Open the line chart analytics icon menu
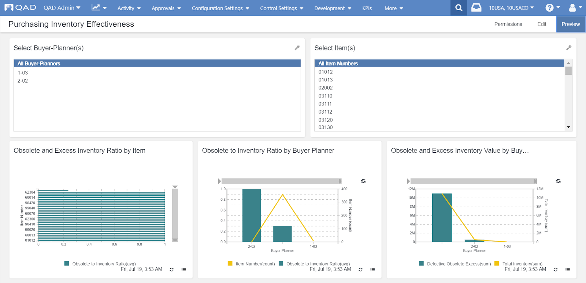The height and width of the screenshot is (283, 586). pos(99,8)
